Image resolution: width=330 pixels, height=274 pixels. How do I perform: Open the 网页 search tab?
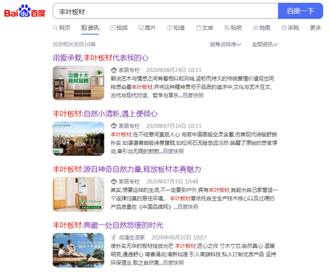(x=61, y=28)
